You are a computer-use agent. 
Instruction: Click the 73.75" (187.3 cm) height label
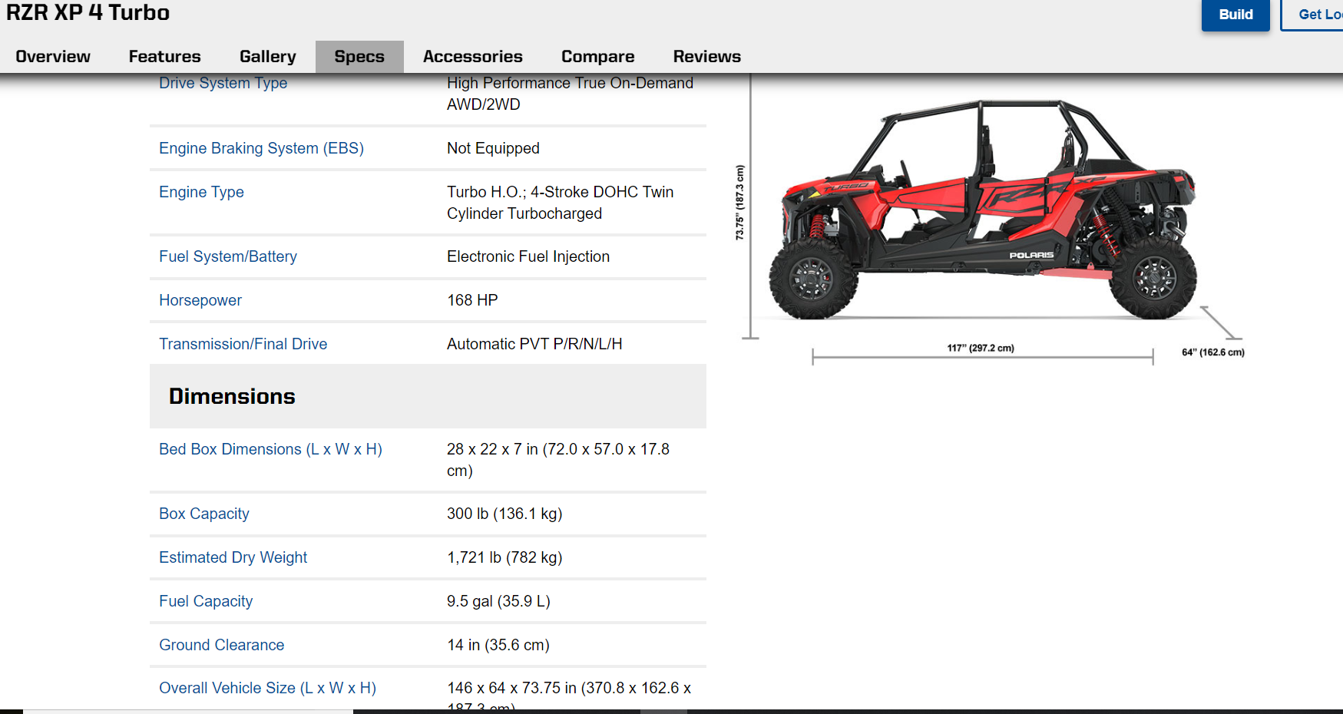[740, 203]
